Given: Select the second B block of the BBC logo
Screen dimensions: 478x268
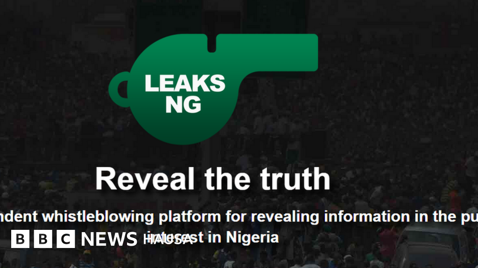Looking at the screenshot, I should tap(43, 239).
